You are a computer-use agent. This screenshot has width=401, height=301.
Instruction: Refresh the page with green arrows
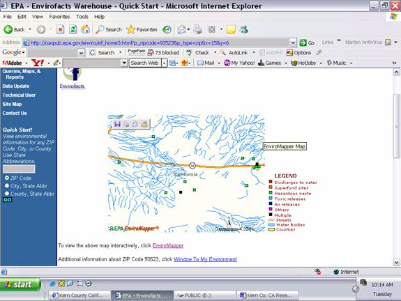[x=73, y=30]
